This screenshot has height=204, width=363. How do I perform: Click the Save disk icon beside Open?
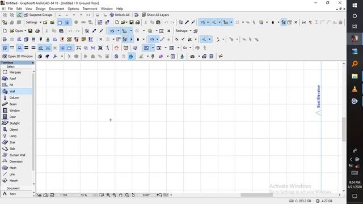(30, 31)
